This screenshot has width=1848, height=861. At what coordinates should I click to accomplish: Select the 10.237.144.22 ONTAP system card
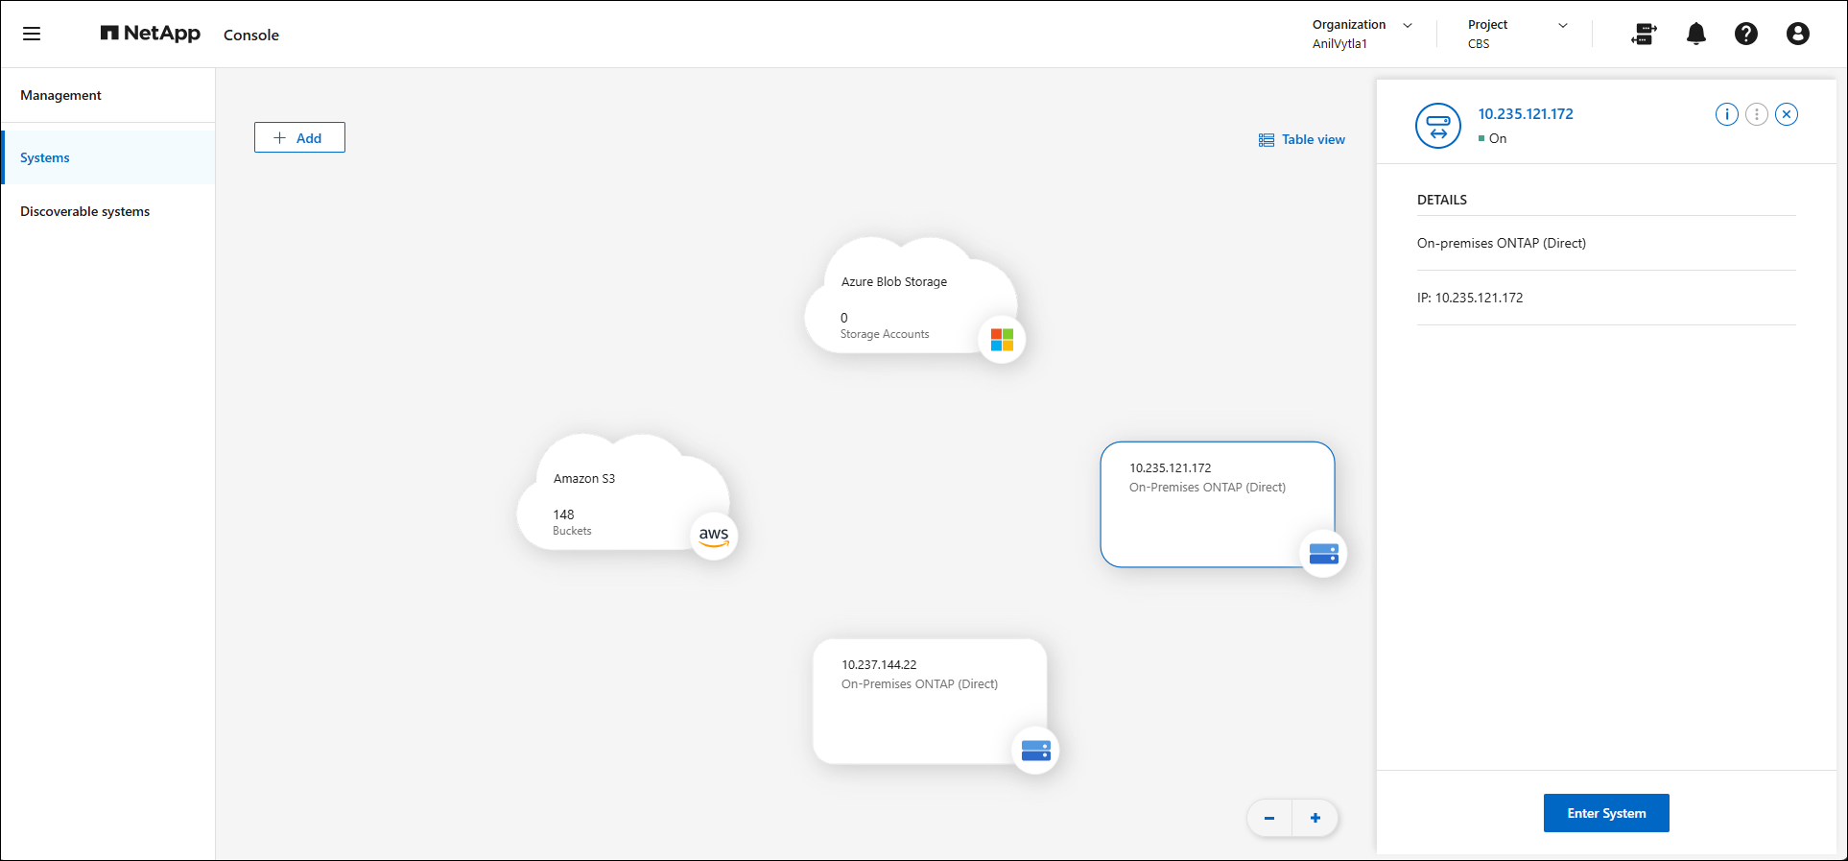(x=928, y=701)
